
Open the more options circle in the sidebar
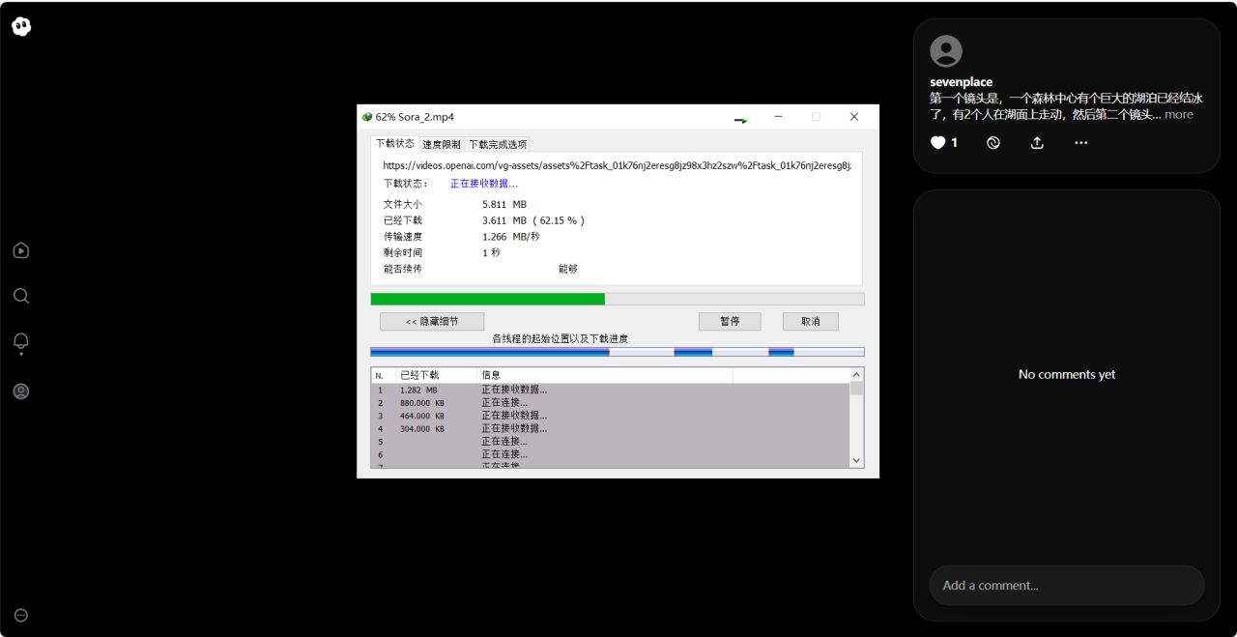click(x=21, y=615)
